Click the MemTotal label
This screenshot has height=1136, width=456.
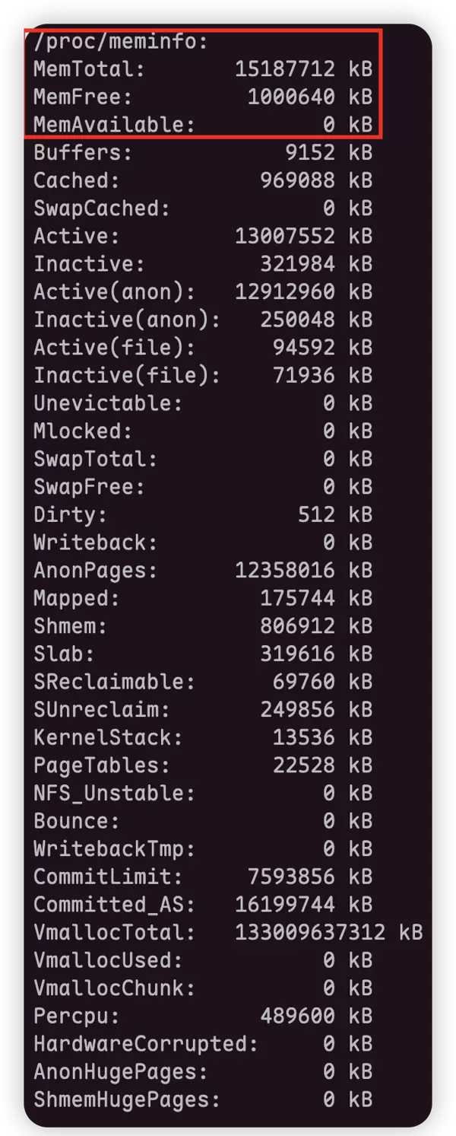pos(89,69)
